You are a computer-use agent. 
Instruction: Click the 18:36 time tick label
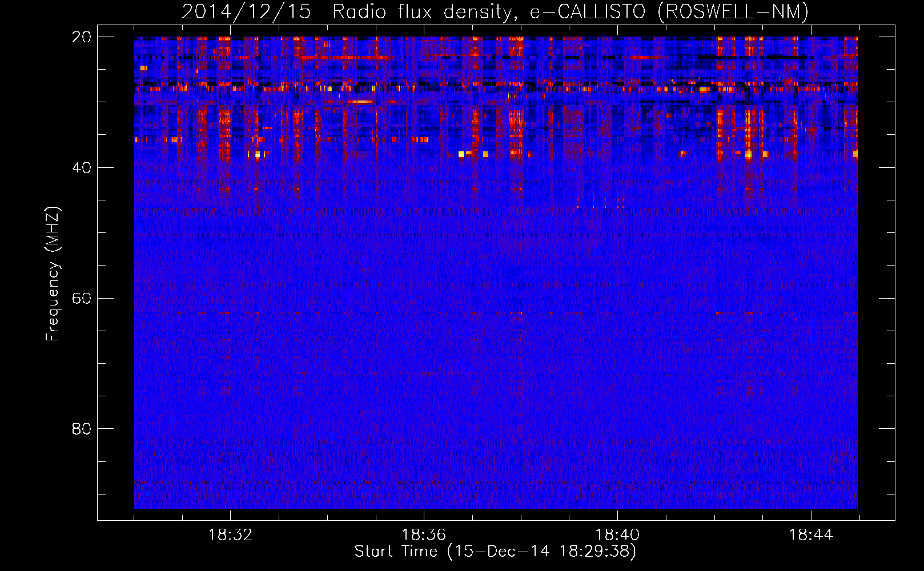(x=424, y=535)
